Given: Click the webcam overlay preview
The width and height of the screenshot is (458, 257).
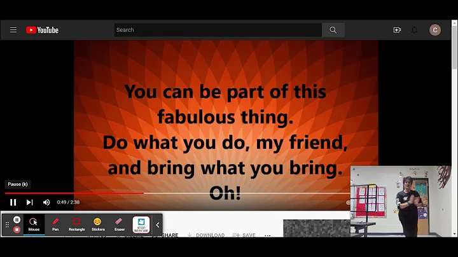Looking at the screenshot, I should (401, 202).
